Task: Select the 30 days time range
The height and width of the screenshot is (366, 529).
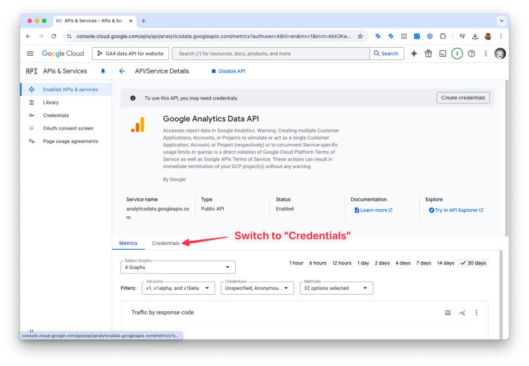Action: (473, 263)
